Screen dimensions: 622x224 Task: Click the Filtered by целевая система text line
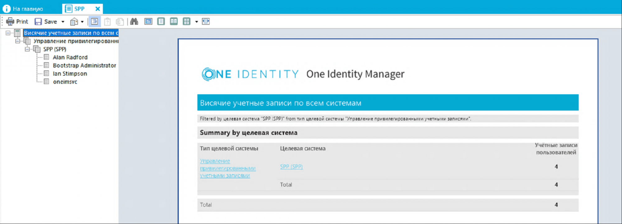tap(335, 119)
